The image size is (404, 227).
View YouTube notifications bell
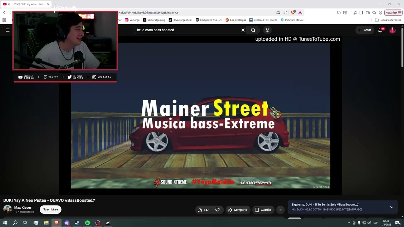(380, 30)
